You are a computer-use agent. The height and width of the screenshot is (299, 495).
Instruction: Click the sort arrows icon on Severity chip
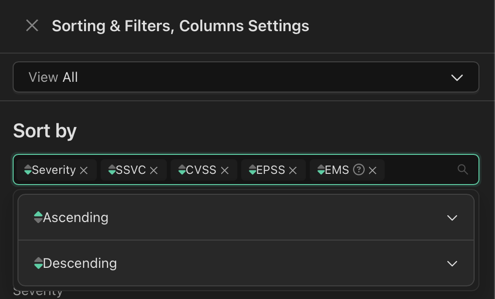coord(28,170)
